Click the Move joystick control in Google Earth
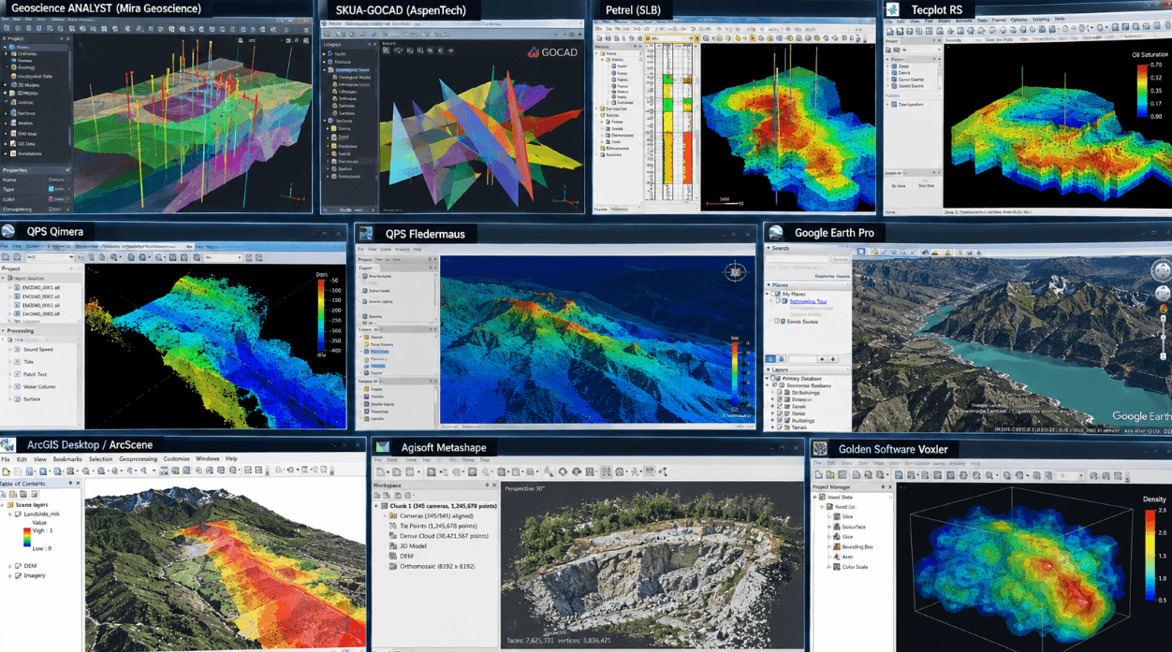 tap(1163, 294)
